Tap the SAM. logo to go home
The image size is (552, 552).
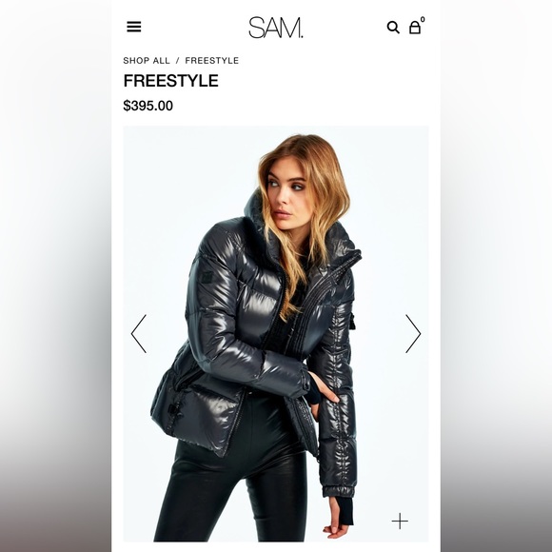coord(276,28)
